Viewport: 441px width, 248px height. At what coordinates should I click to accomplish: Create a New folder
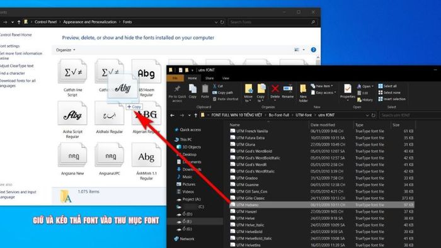pyautogui.click(x=303, y=93)
